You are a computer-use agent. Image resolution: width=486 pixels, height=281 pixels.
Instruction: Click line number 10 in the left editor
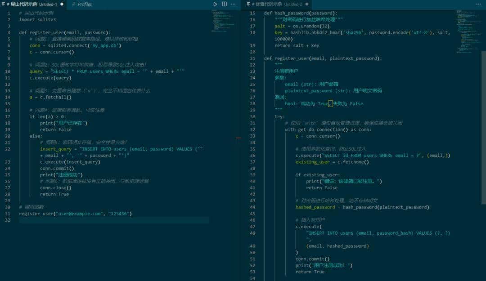click(x=9, y=71)
